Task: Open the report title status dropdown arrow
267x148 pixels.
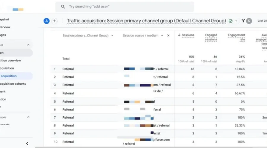Action: pos(236,21)
